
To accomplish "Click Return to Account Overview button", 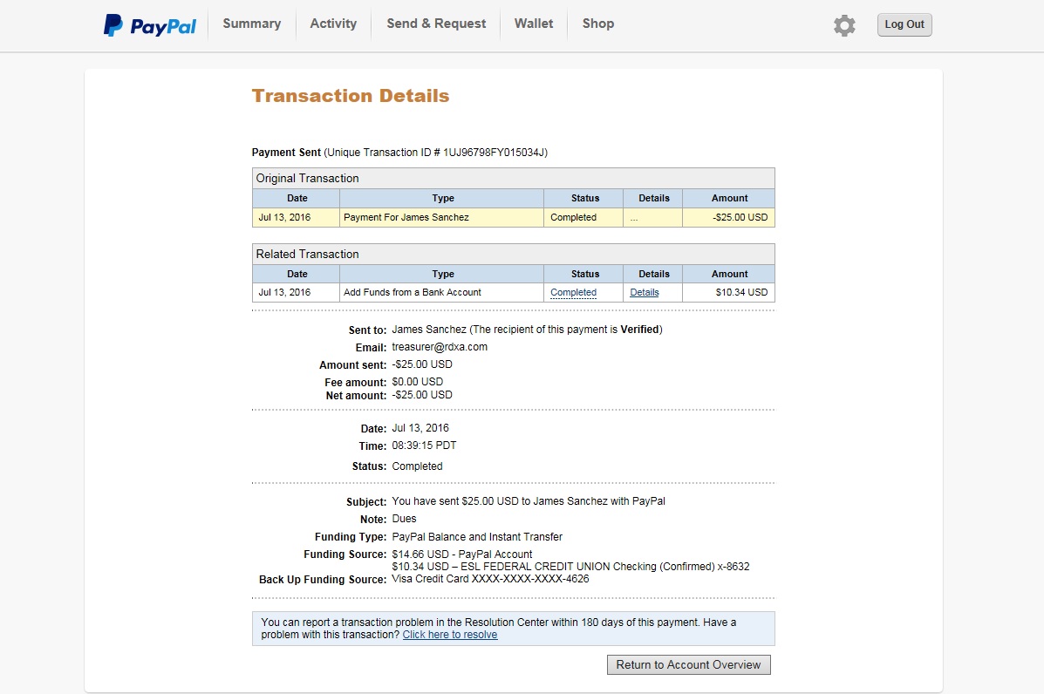I will point(688,664).
